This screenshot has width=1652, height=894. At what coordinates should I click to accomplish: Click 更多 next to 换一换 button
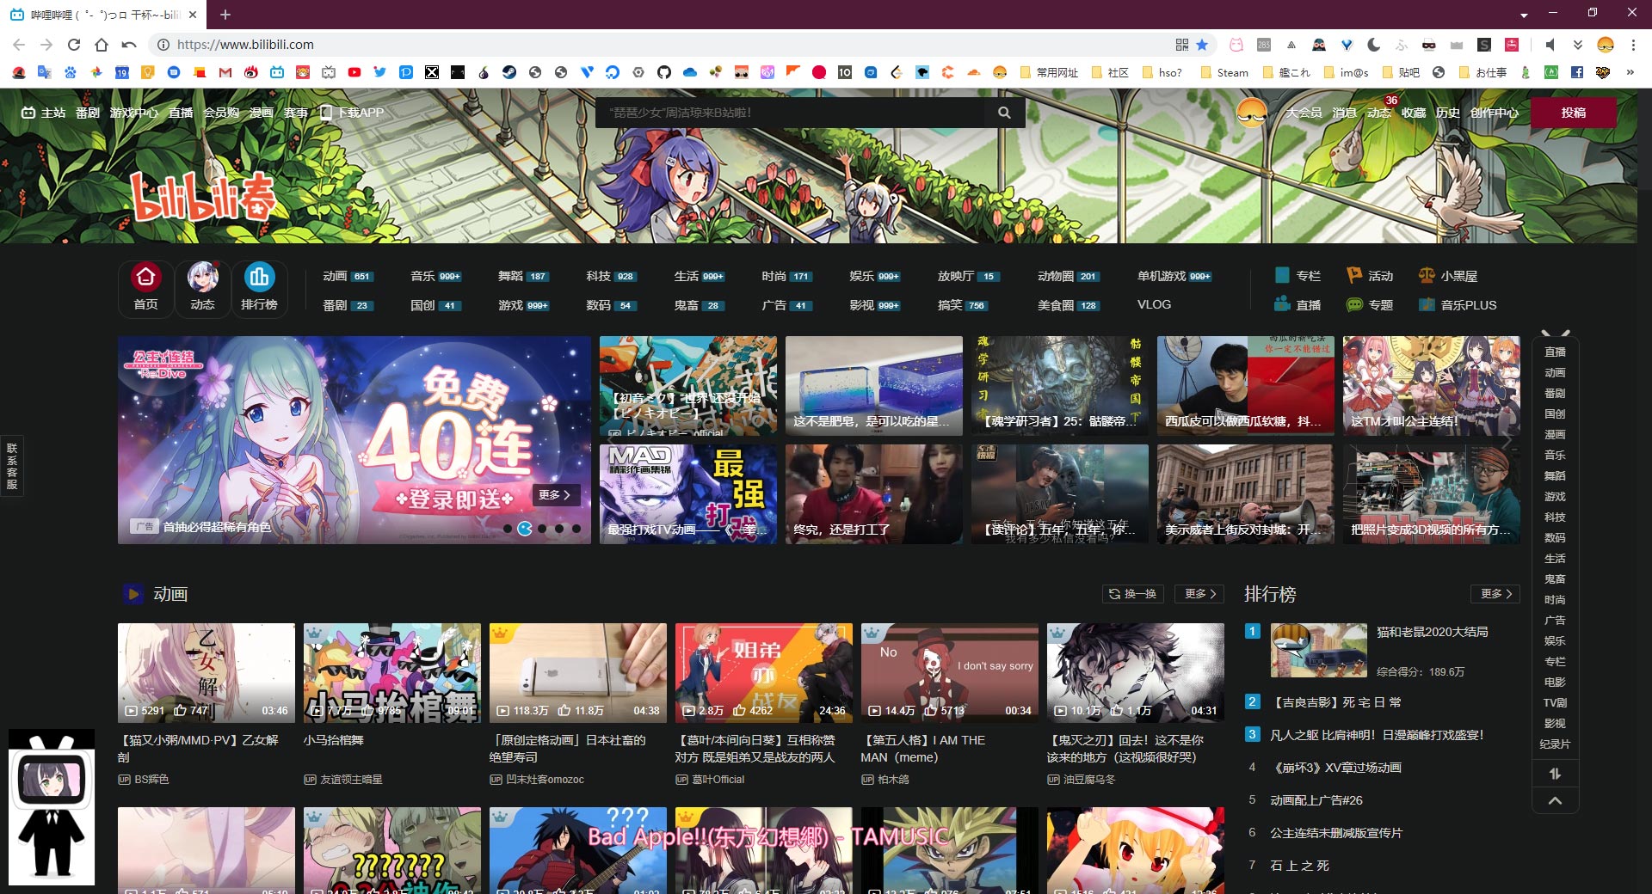coord(1199,594)
